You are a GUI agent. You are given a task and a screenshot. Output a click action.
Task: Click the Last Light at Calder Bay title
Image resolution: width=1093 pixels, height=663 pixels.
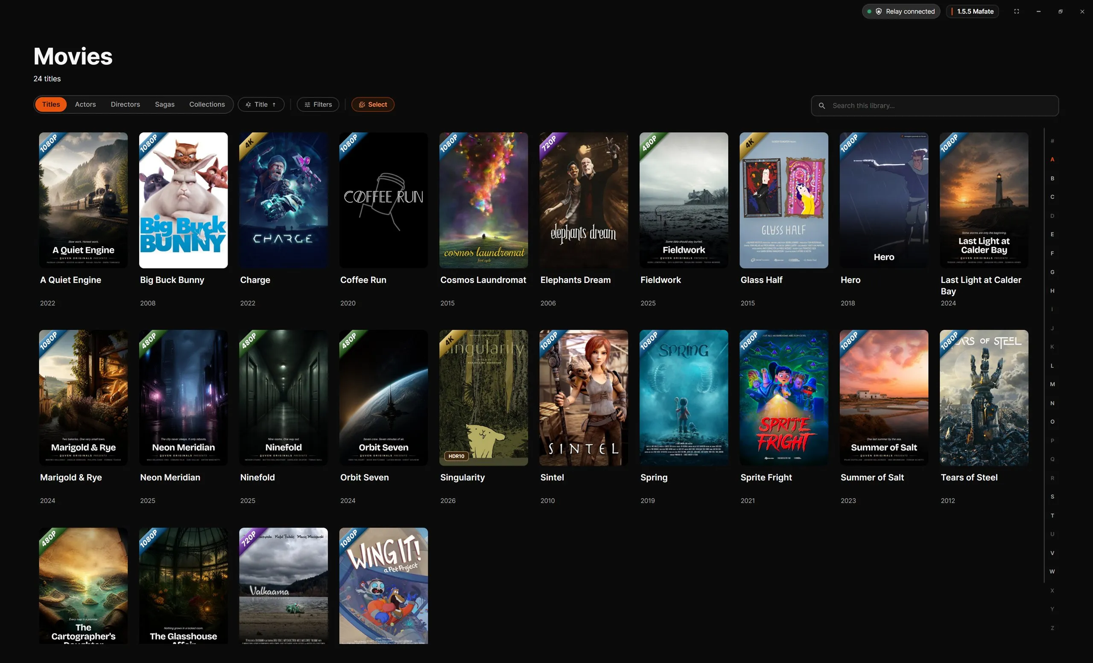(x=981, y=285)
